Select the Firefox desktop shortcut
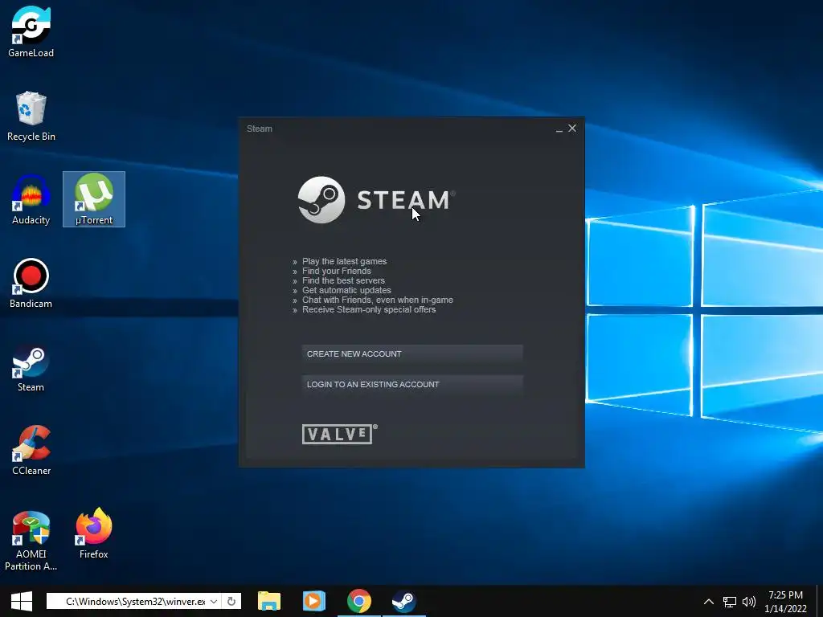This screenshot has width=823, height=617. pyautogui.click(x=94, y=533)
